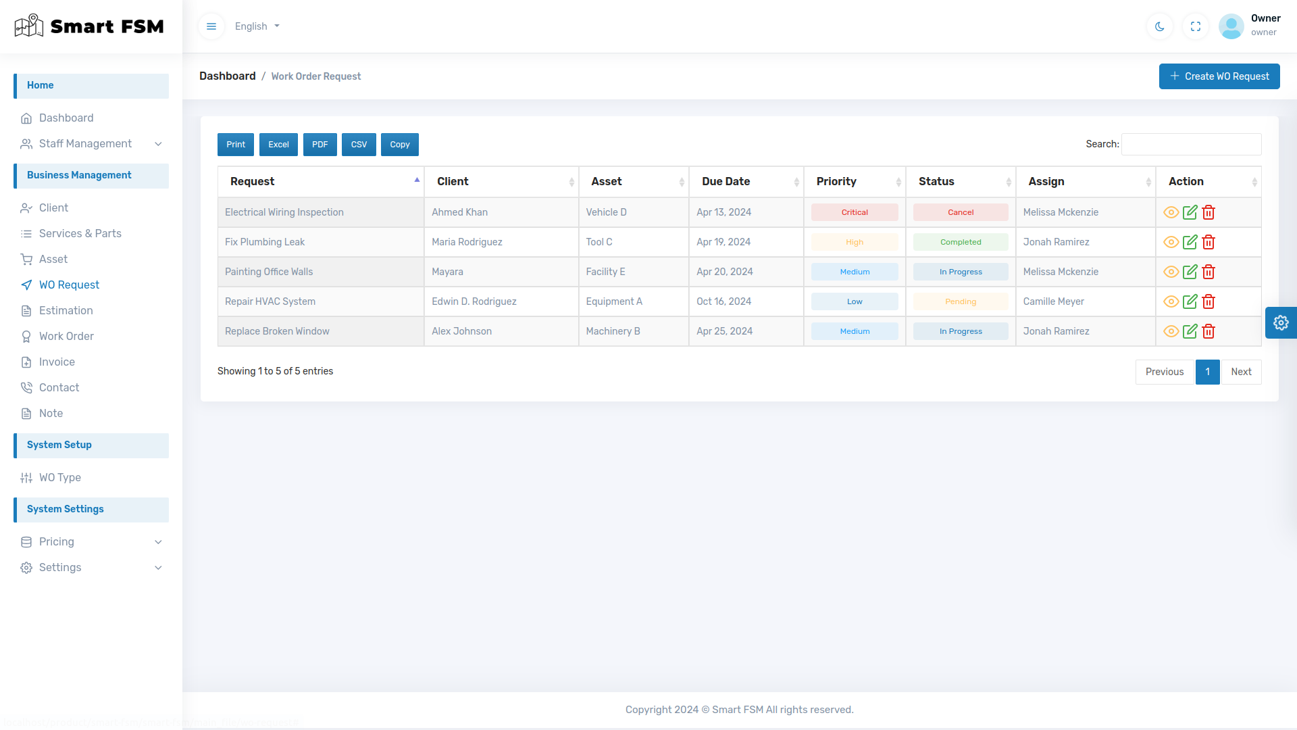Image resolution: width=1297 pixels, height=730 pixels.
Task: Edit the Fix Plumbing Leak request
Action: coord(1190,242)
